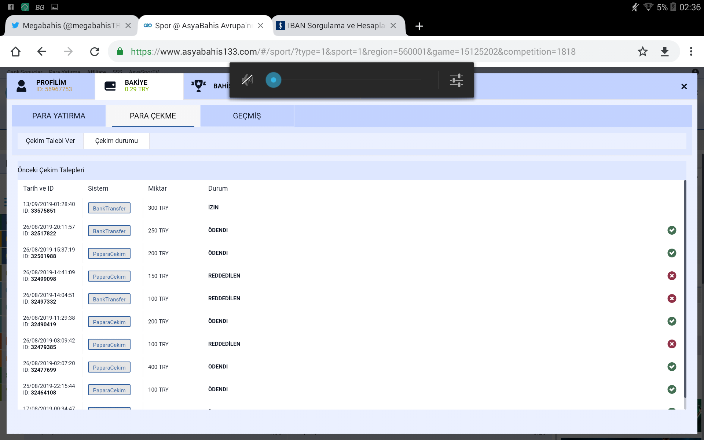
Task: Click the PROFİLİM user icon
Action: tap(22, 86)
